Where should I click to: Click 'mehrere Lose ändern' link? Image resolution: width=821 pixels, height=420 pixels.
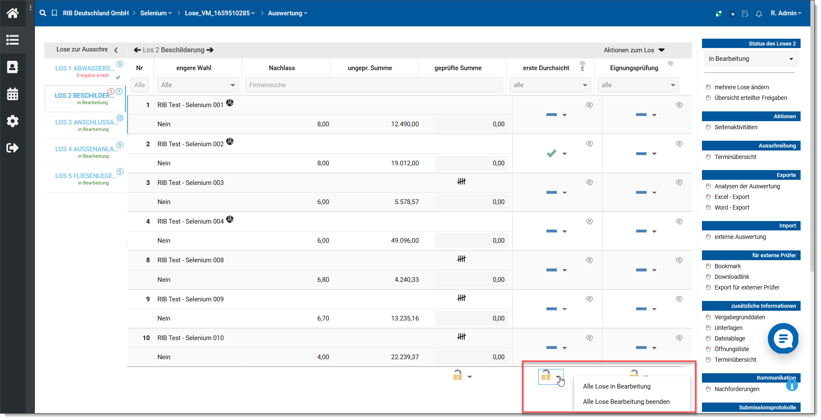741,87
